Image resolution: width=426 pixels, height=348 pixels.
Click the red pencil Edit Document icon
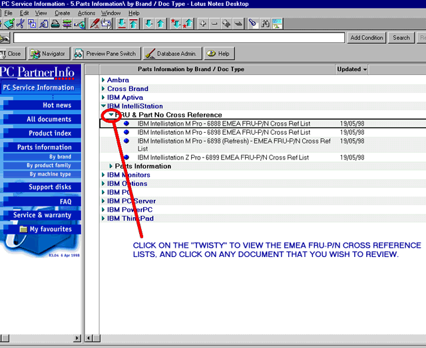(95, 24)
